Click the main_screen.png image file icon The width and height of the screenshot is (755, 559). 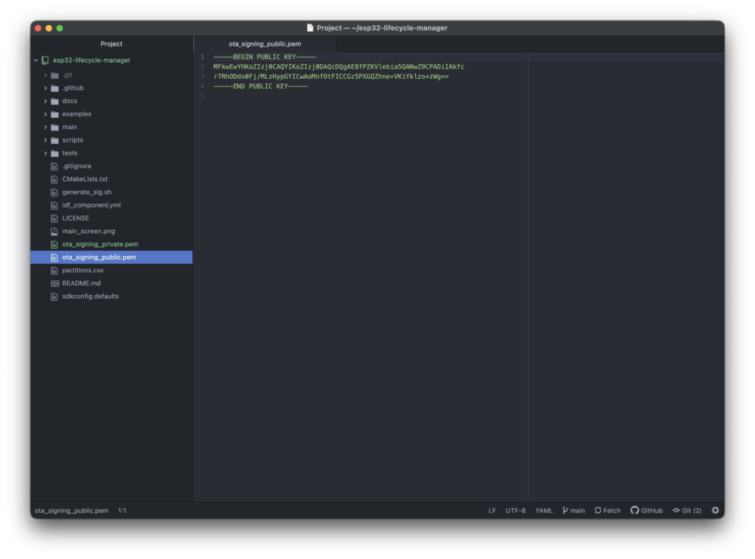[54, 232]
